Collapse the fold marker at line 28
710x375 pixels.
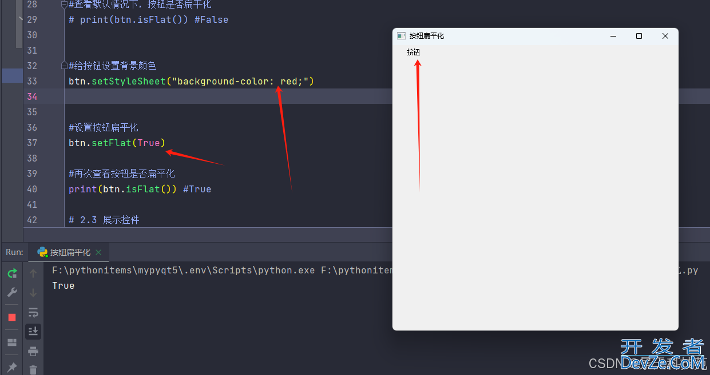[65, 5]
